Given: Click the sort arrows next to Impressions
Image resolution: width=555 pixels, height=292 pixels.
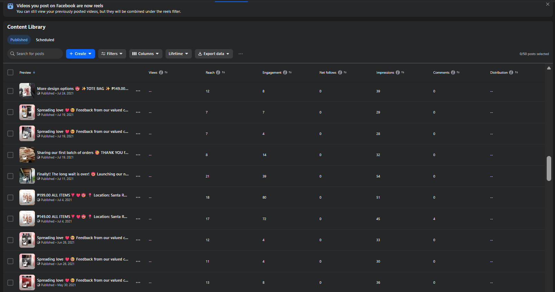Looking at the screenshot, I should (403, 73).
